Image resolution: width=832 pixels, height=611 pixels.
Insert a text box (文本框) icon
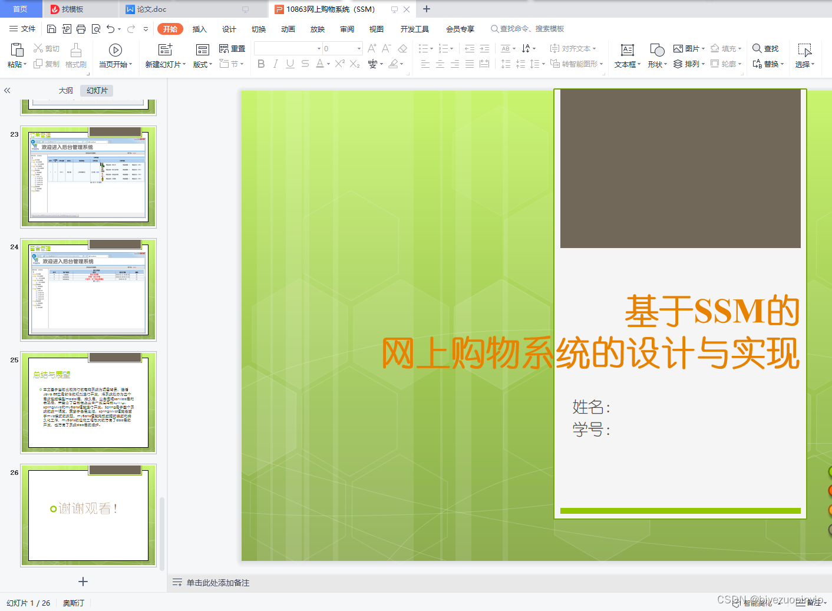coord(628,50)
